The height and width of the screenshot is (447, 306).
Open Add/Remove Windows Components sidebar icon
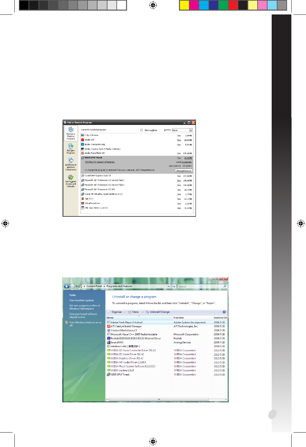[71, 160]
